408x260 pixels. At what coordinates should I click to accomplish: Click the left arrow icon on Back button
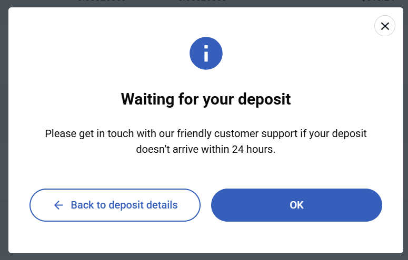58,205
